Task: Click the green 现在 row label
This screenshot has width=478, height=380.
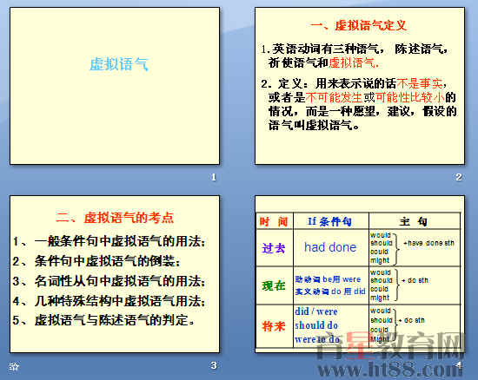Action: point(274,285)
